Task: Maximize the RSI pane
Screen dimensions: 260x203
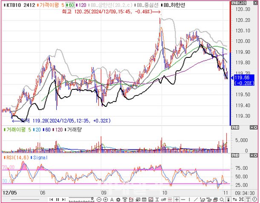Action: point(252,155)
